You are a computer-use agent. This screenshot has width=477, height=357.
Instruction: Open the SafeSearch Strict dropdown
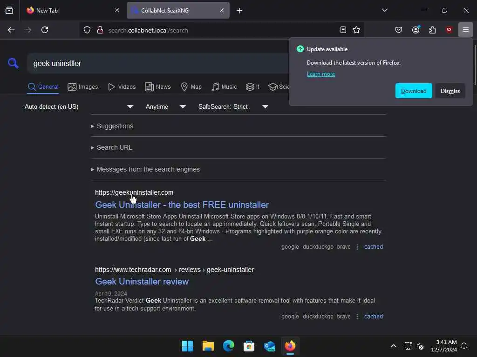coord(233,106)
